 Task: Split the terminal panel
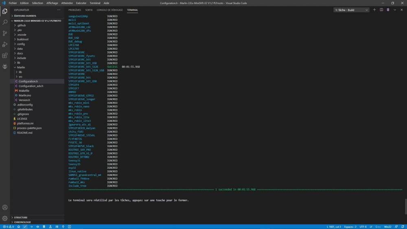381,10
